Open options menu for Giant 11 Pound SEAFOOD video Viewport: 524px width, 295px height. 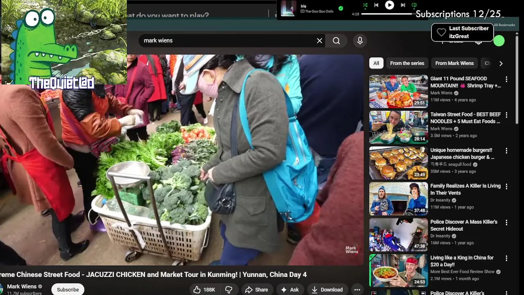click(506, 79)
